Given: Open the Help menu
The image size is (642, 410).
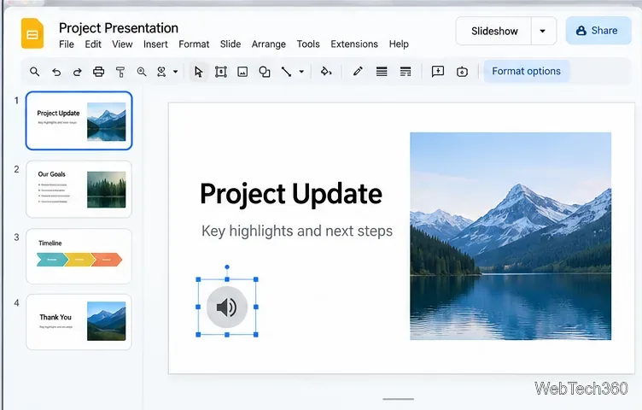Looking at the screenshot, I should pyautogui.click(x=399, y=44).
